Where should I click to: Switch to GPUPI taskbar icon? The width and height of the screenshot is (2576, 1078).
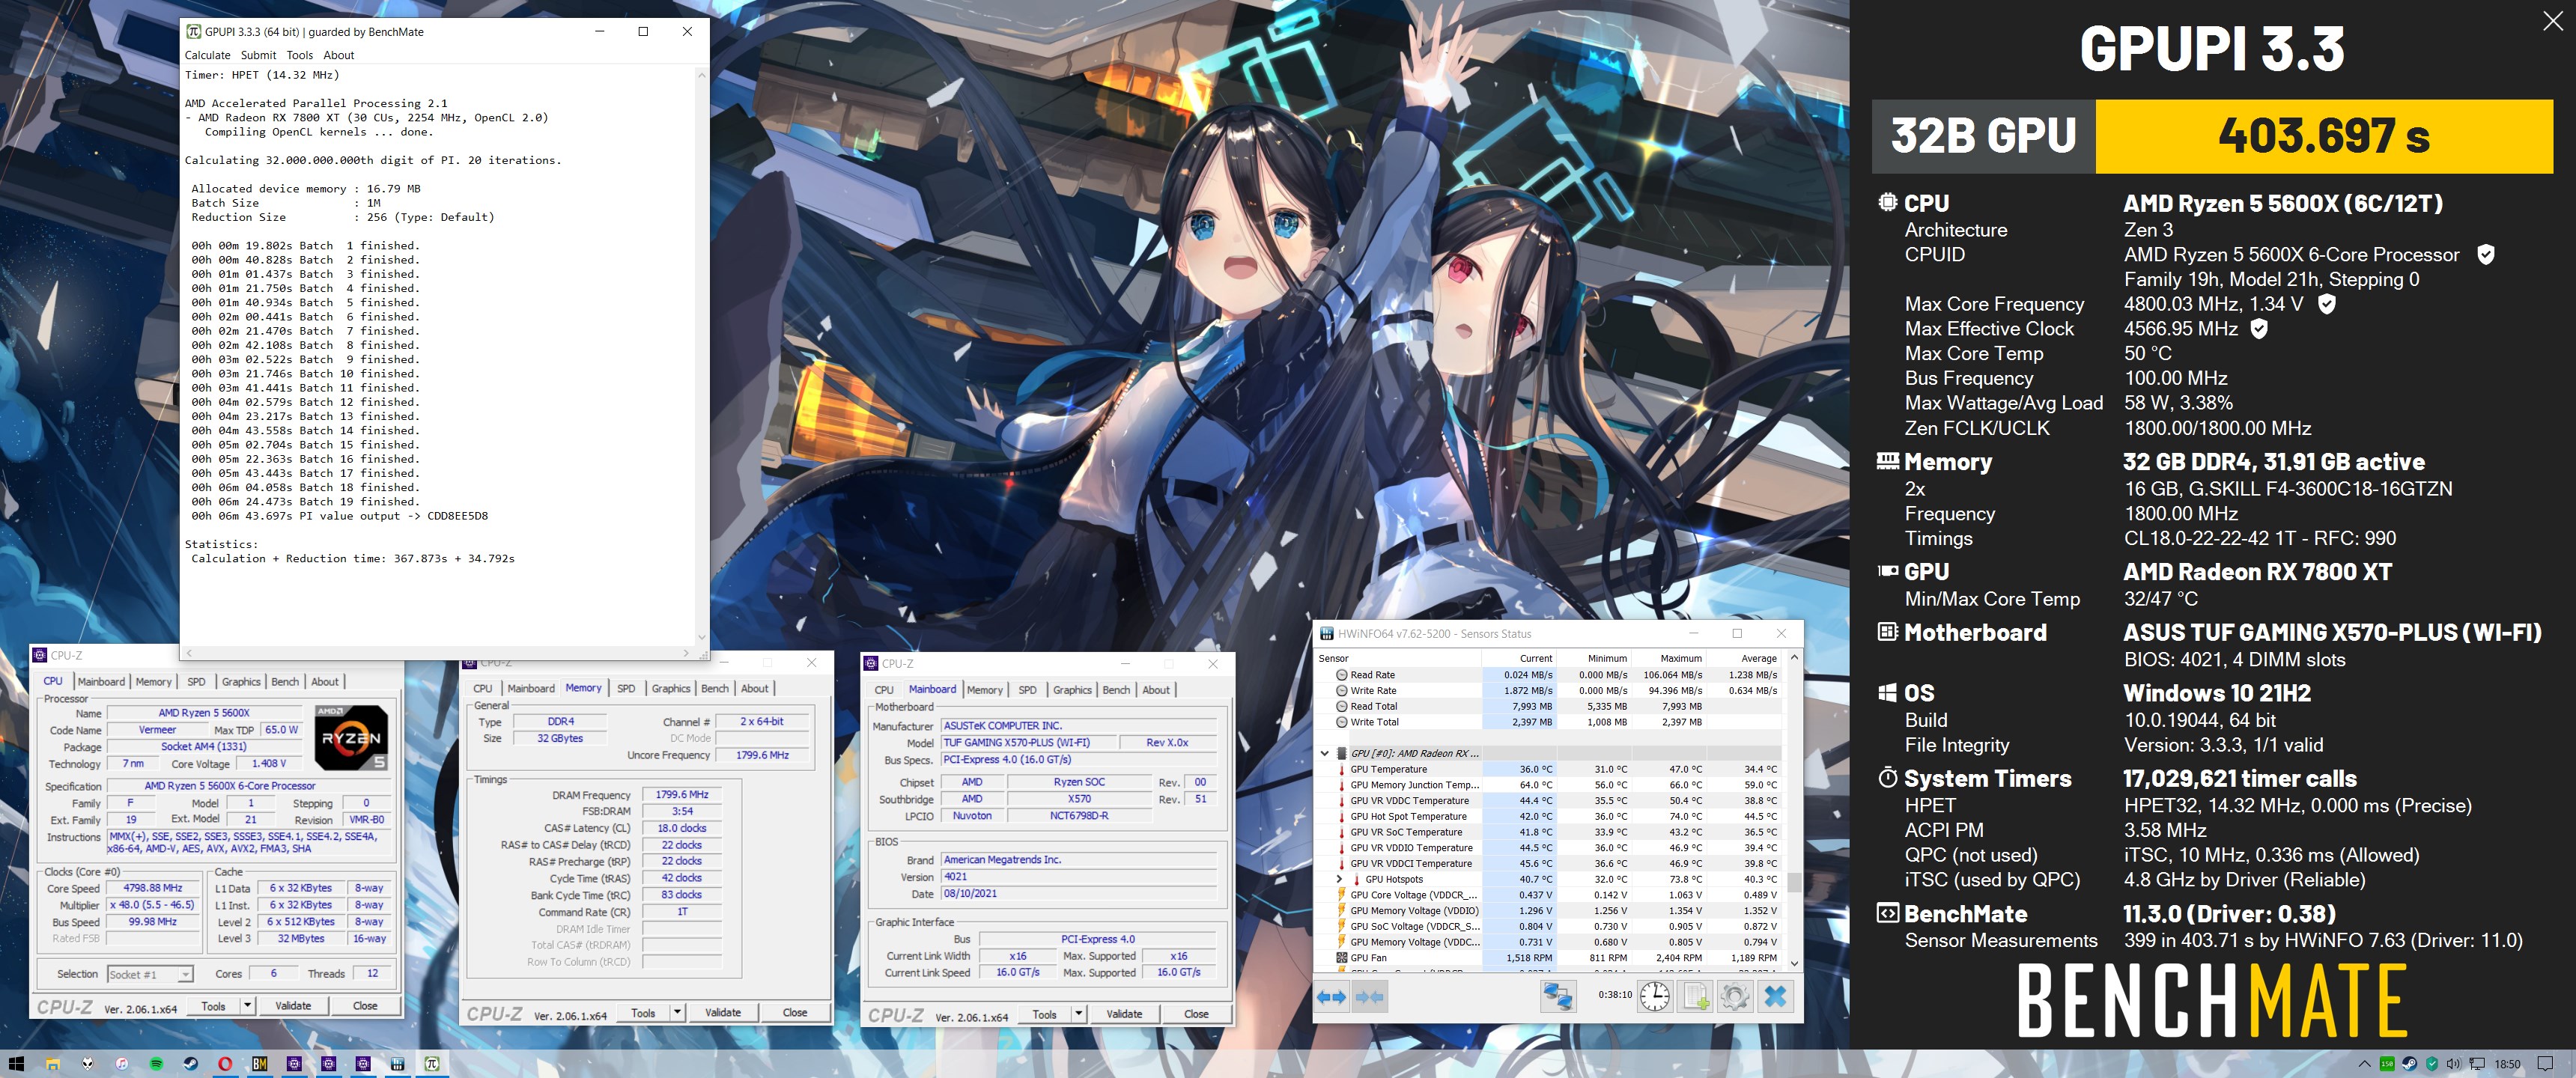[x=432, y=1064]
